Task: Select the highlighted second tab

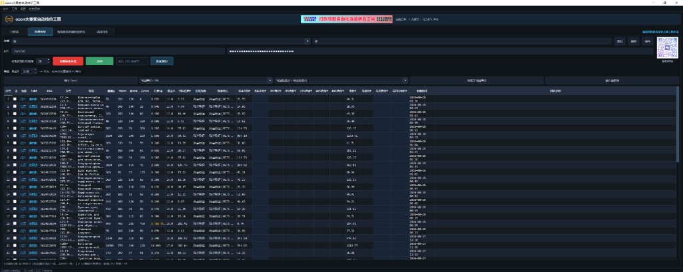Action: coord(40,32)
